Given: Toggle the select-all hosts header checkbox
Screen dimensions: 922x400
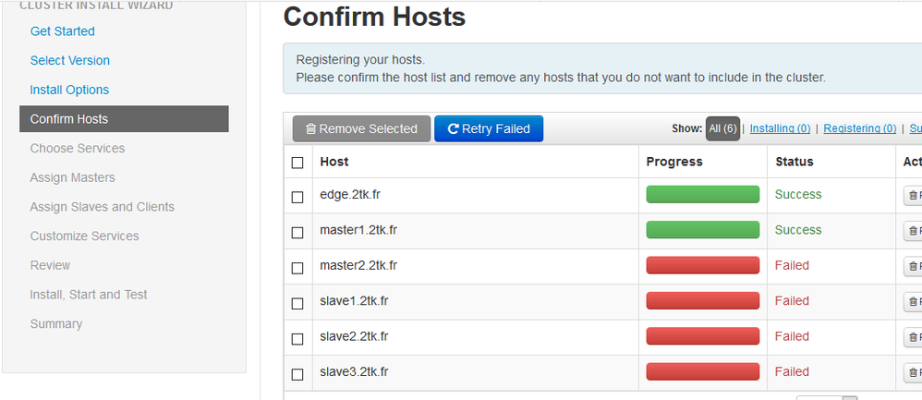Looking at the screenshot, I should tap(297, 163).
